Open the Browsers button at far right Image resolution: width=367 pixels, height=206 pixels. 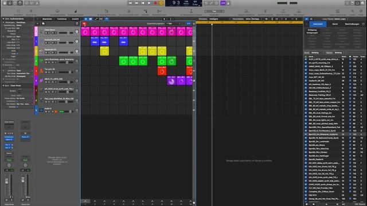363,3
